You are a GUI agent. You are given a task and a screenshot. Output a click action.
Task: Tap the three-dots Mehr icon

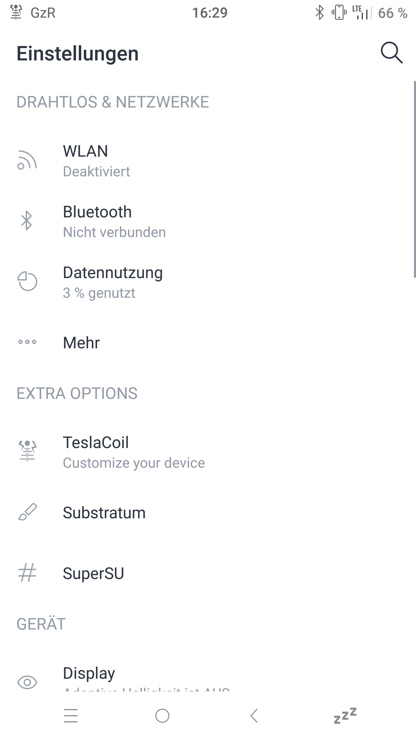coord(27,342)
